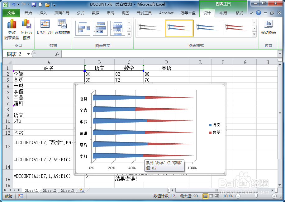Click the zoom slider handle
Screen dimensions: 285x202
[x=256, y=196]
